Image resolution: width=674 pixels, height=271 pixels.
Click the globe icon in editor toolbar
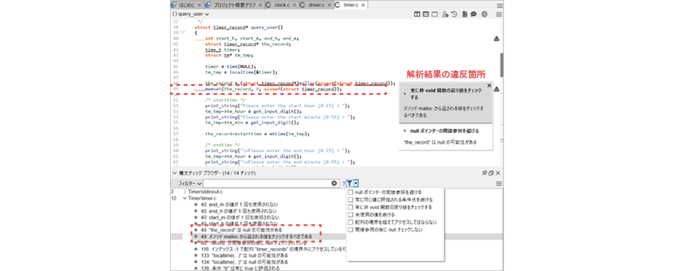[x=484, y=14]
